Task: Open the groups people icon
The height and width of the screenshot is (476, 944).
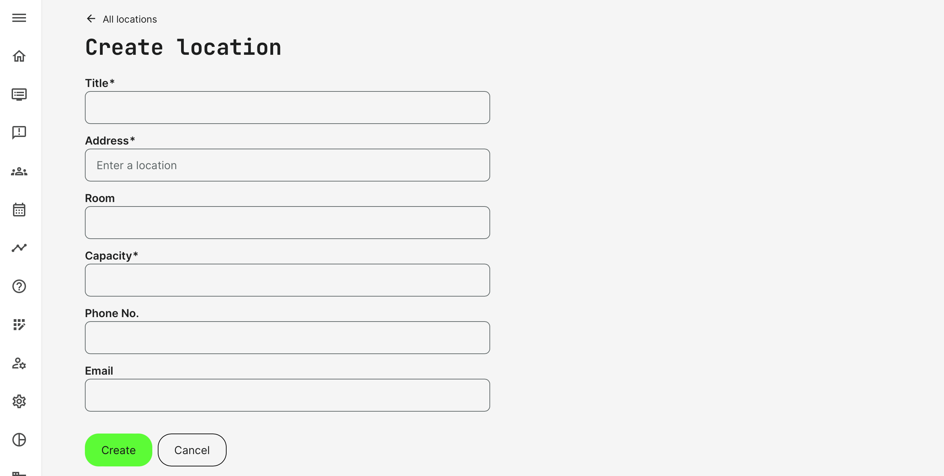Action: click(19, 171)
